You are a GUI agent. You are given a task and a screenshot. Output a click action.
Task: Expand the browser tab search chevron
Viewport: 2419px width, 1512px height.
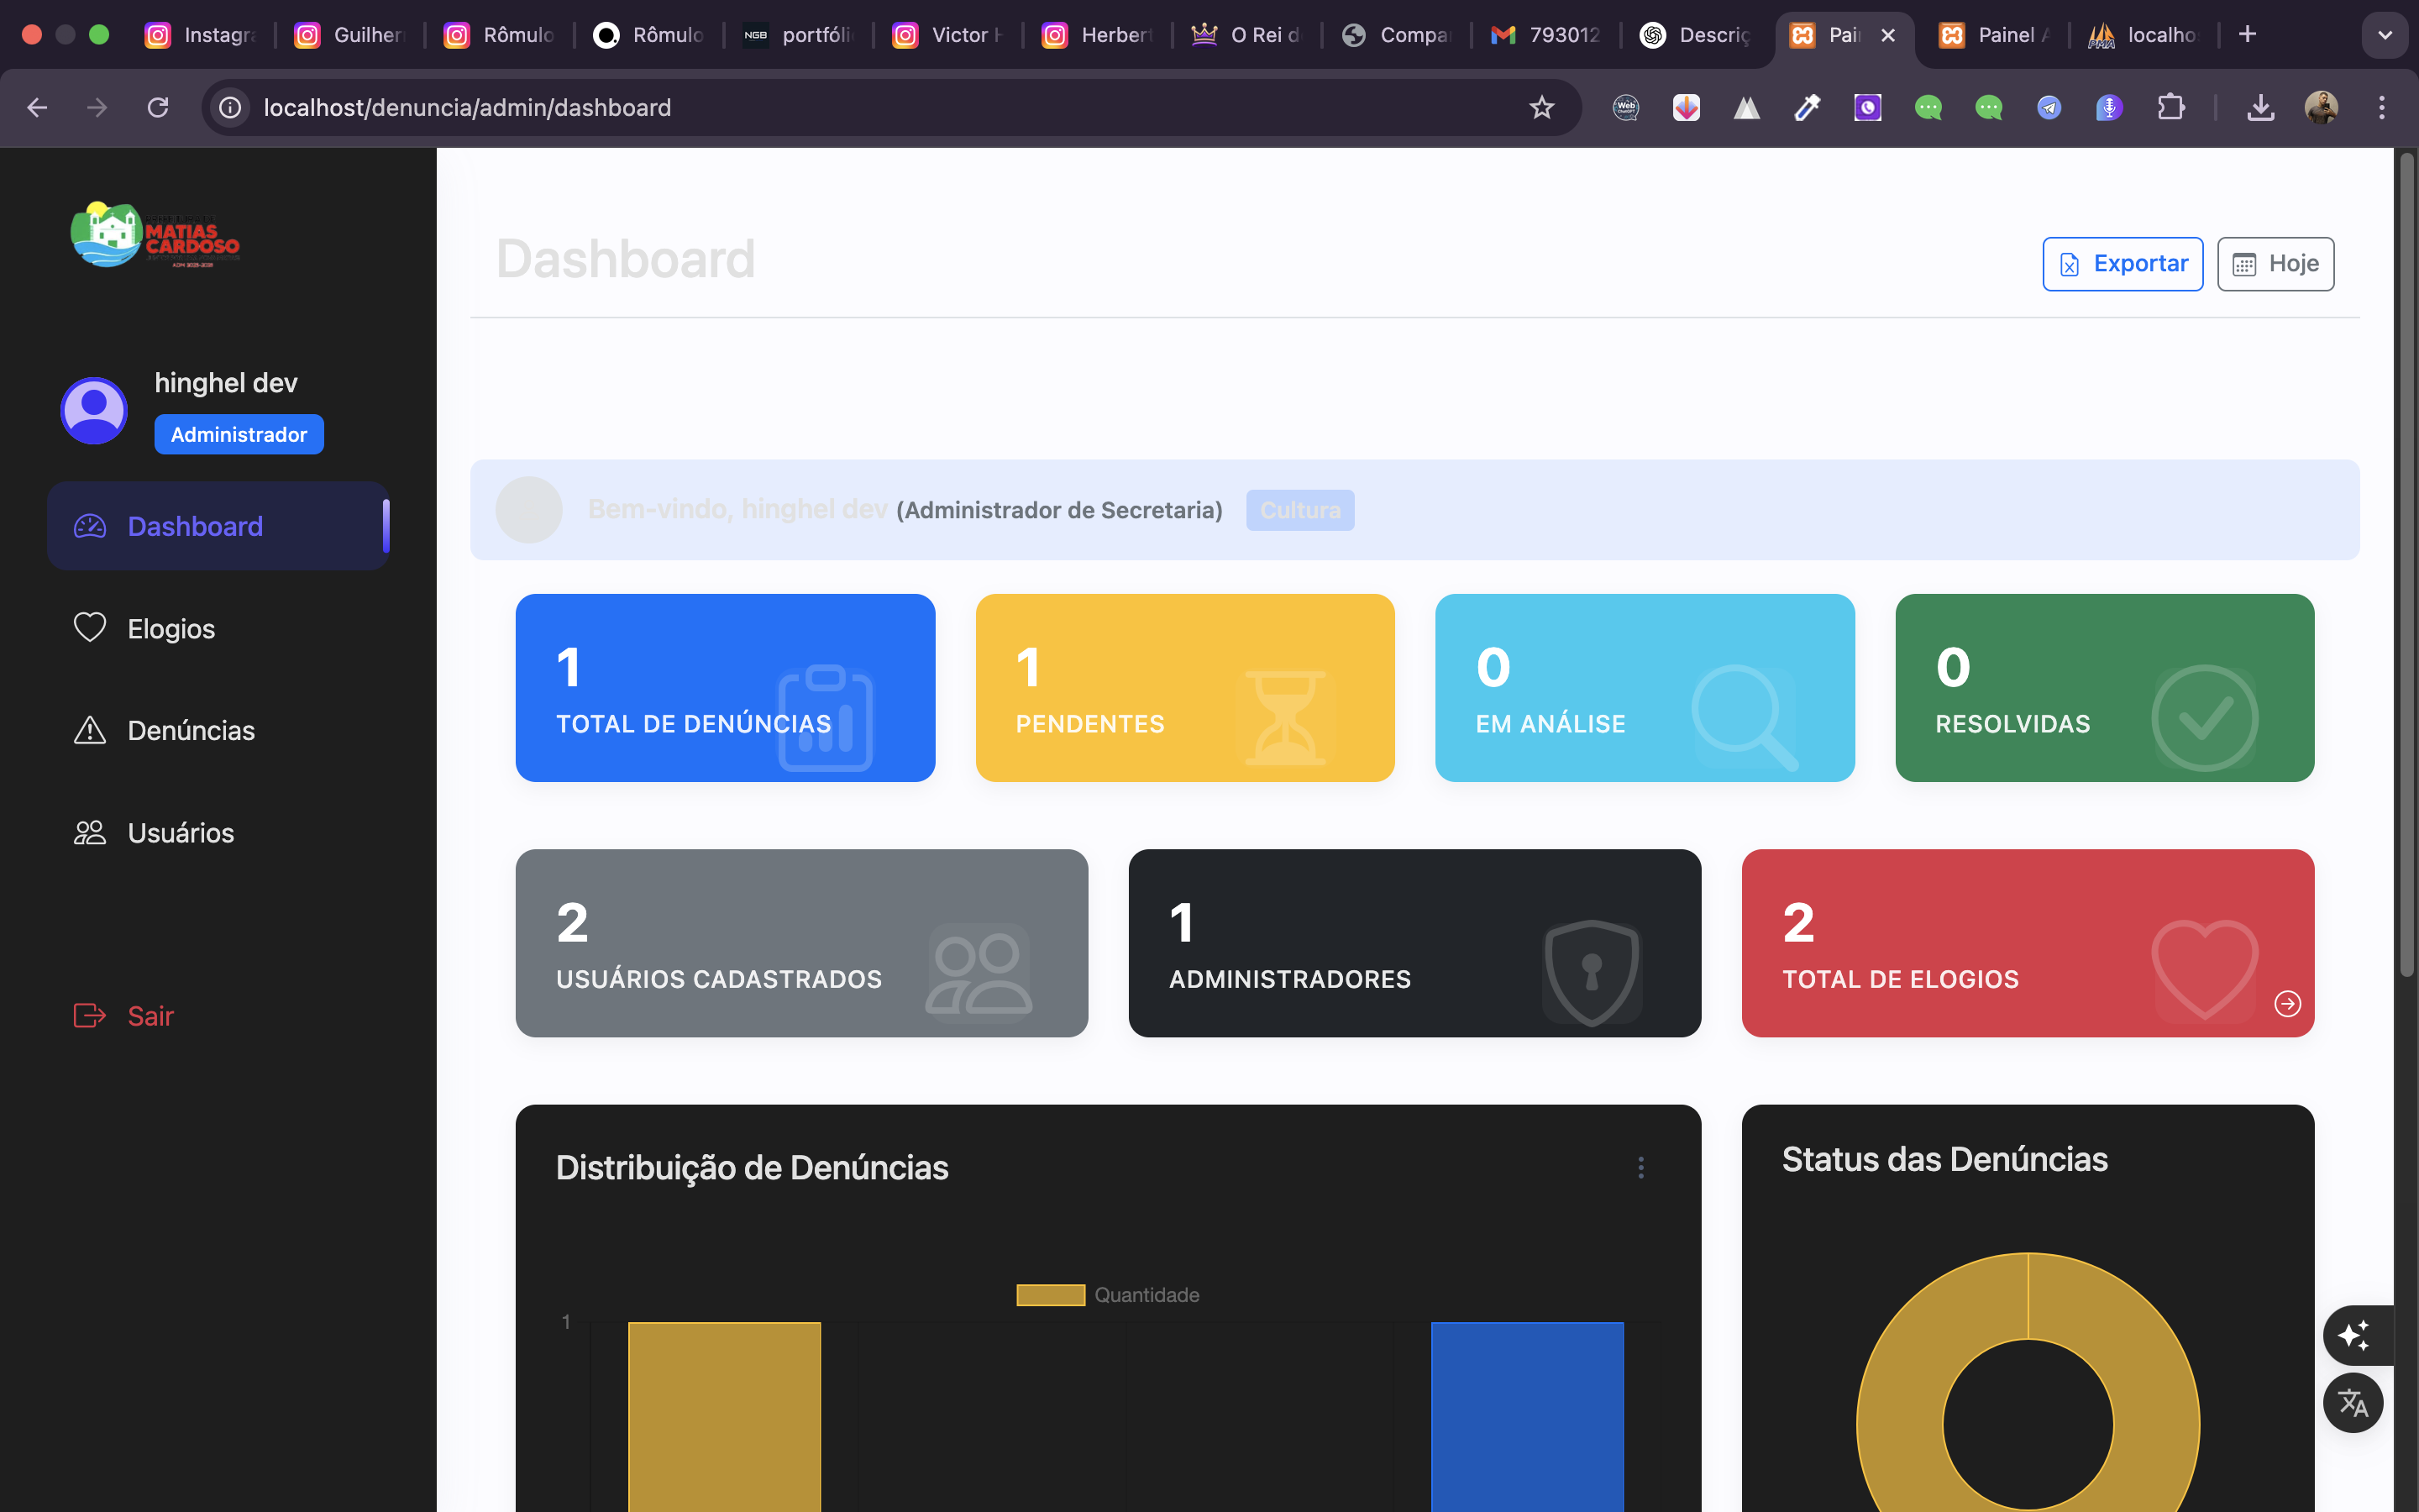(2384, 35)
